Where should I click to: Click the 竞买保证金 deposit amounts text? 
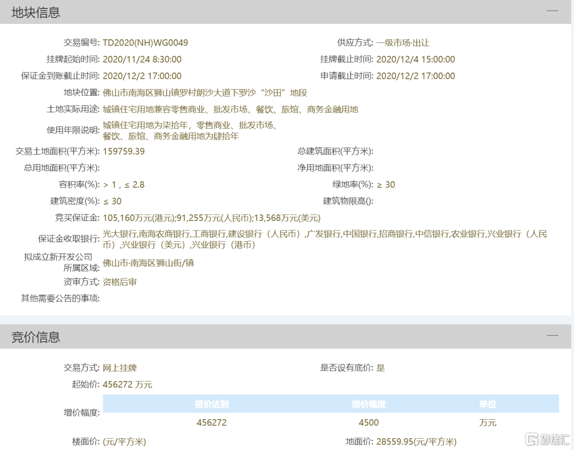pyautogui.click(x=212, y=218)
